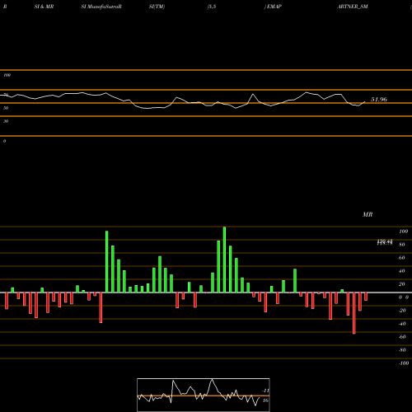Screen dimensions: 412x412
Task: Click the '-40' label on the MR axis
Action: coord(402,324)
